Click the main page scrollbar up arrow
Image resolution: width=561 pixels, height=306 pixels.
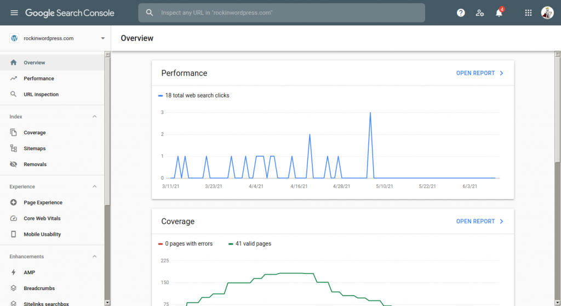557,54
